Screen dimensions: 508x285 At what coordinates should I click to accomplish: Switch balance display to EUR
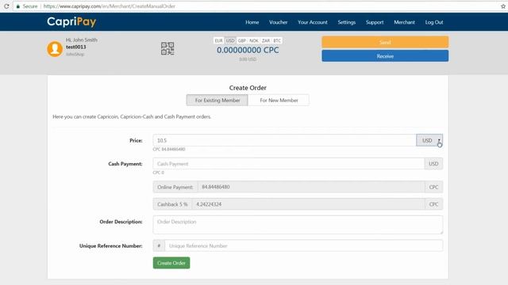[x=219, y=40]
